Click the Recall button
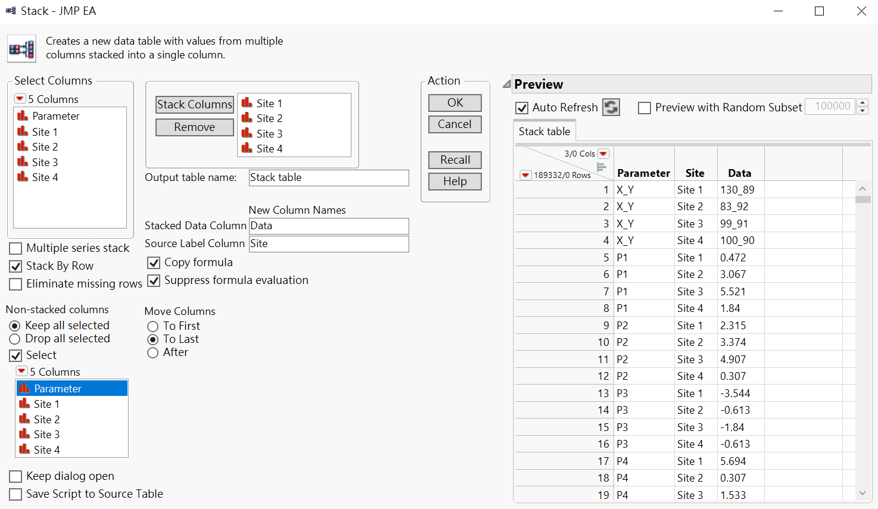Viewport: 878px width, 509px height. tap(454, 160)
